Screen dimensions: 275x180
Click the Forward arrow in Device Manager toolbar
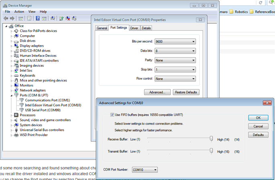[12, 18]
